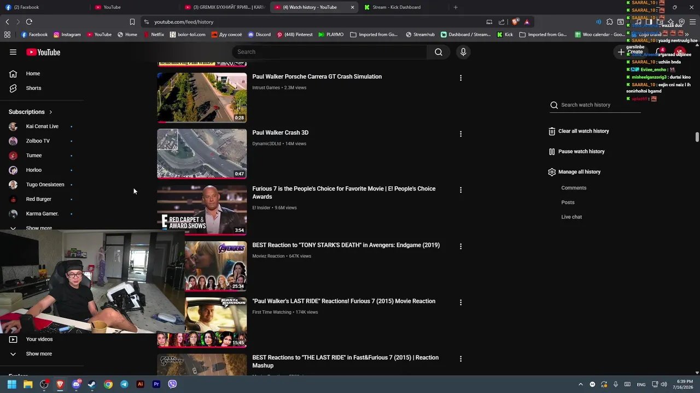The image size is (700, 393).
Task: Click the address bar URL
Action: coord(184,22)
